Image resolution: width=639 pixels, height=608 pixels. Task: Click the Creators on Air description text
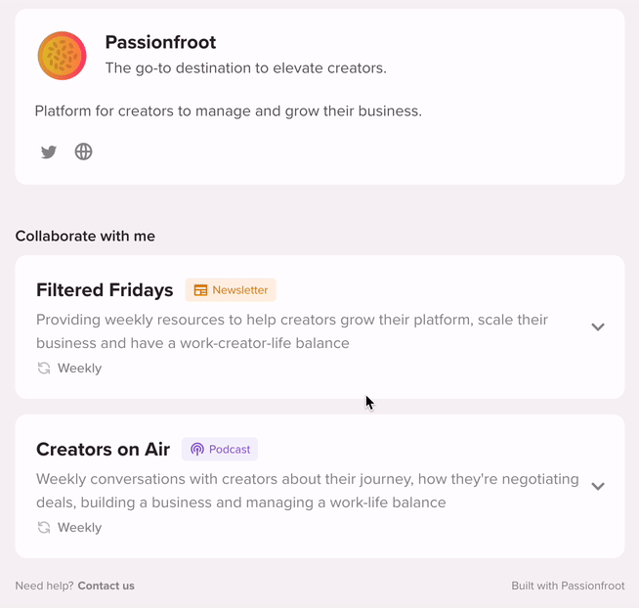coord(307,491)
